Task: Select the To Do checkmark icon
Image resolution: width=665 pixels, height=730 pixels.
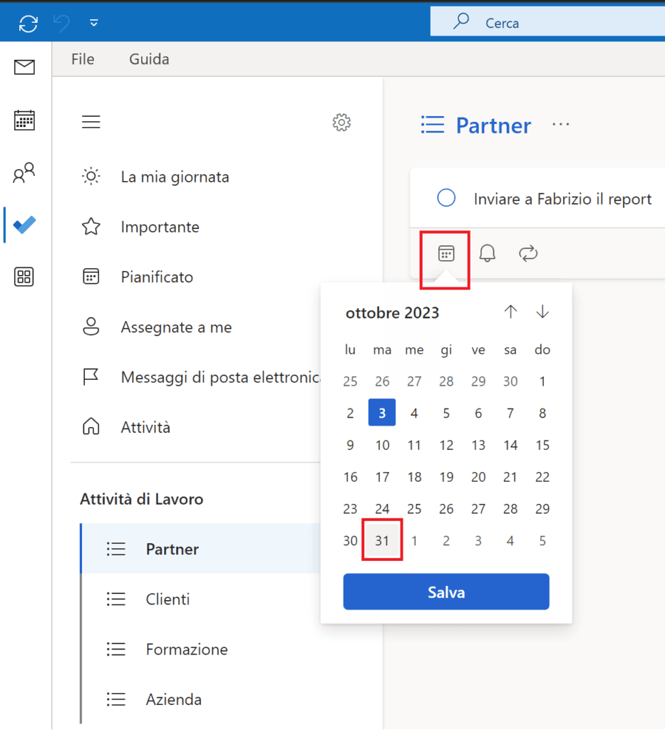Action: coord(24,225)
